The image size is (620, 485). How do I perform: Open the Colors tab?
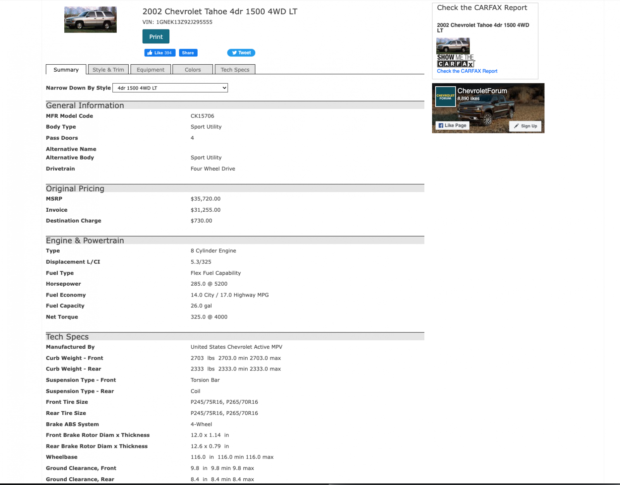(193, 70)
